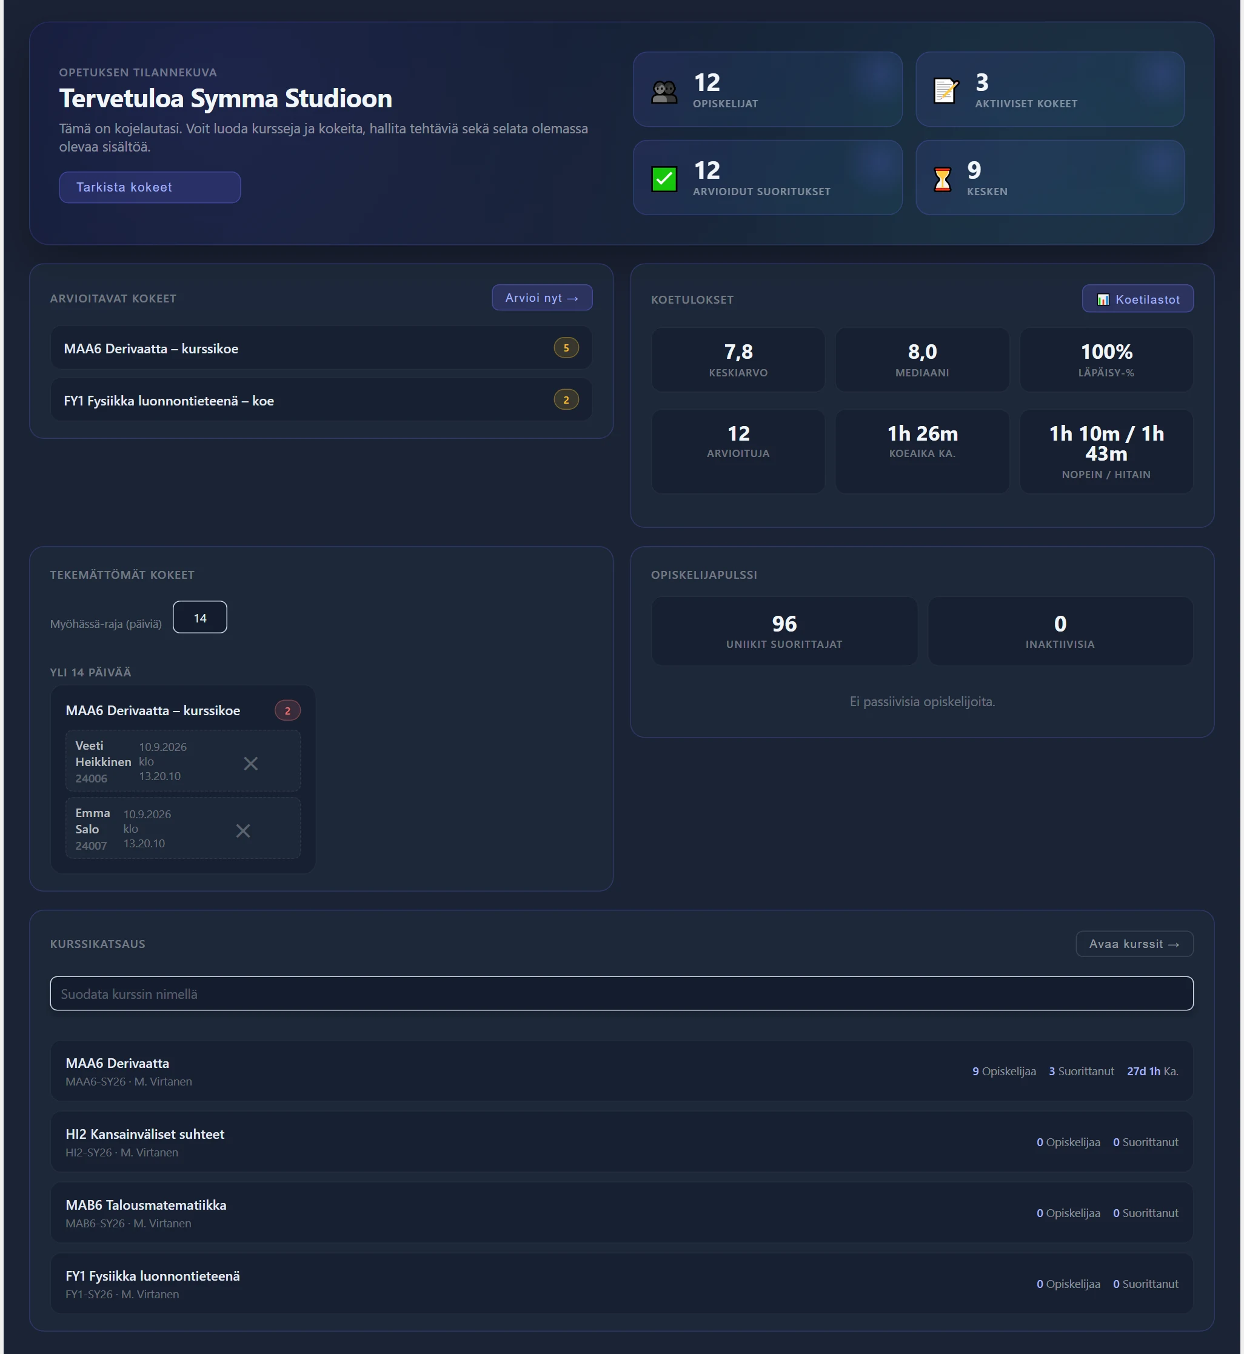1244x1354 pixels.
Task: Click the Myöhässä-raja days input field
Action: [200, 617]
